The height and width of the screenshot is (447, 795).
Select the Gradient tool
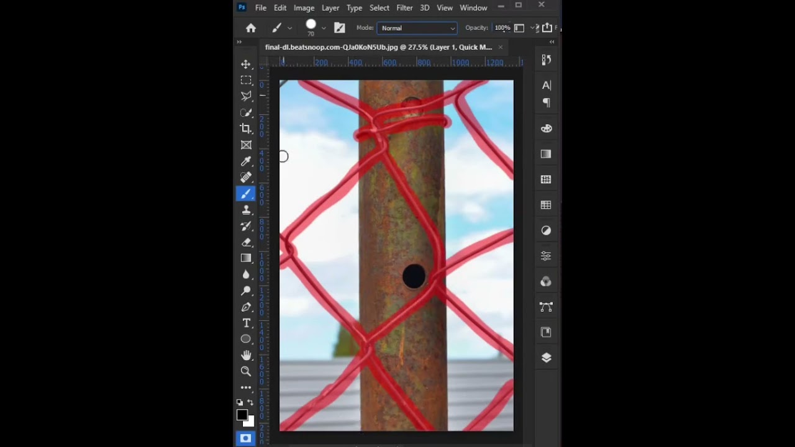[x=246, y=258]
